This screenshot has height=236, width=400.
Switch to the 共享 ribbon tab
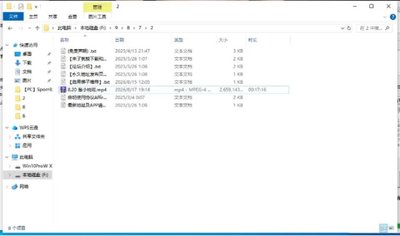(53, 17)
